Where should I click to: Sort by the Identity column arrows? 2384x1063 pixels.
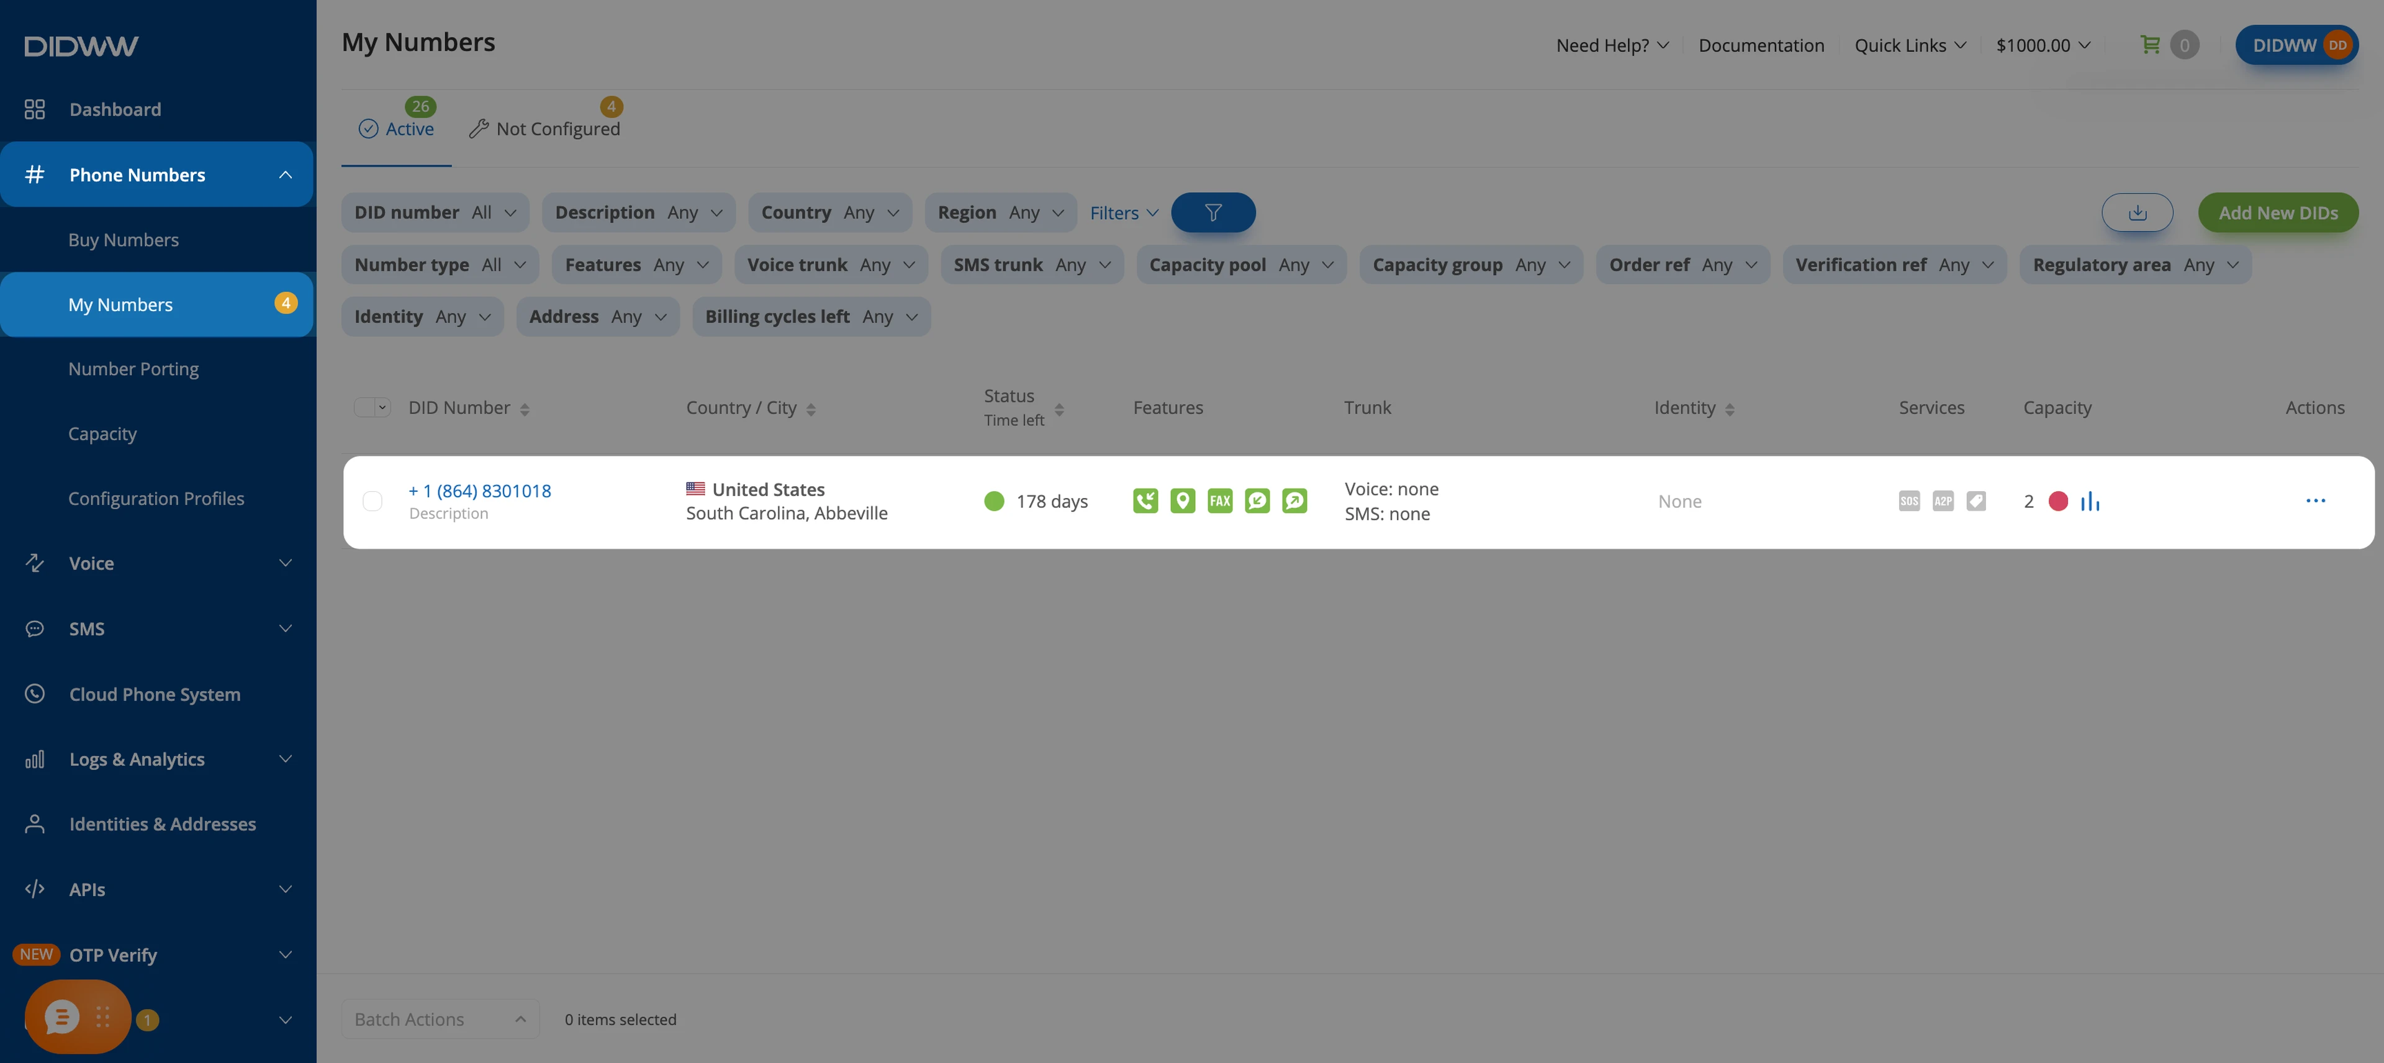1729,409
